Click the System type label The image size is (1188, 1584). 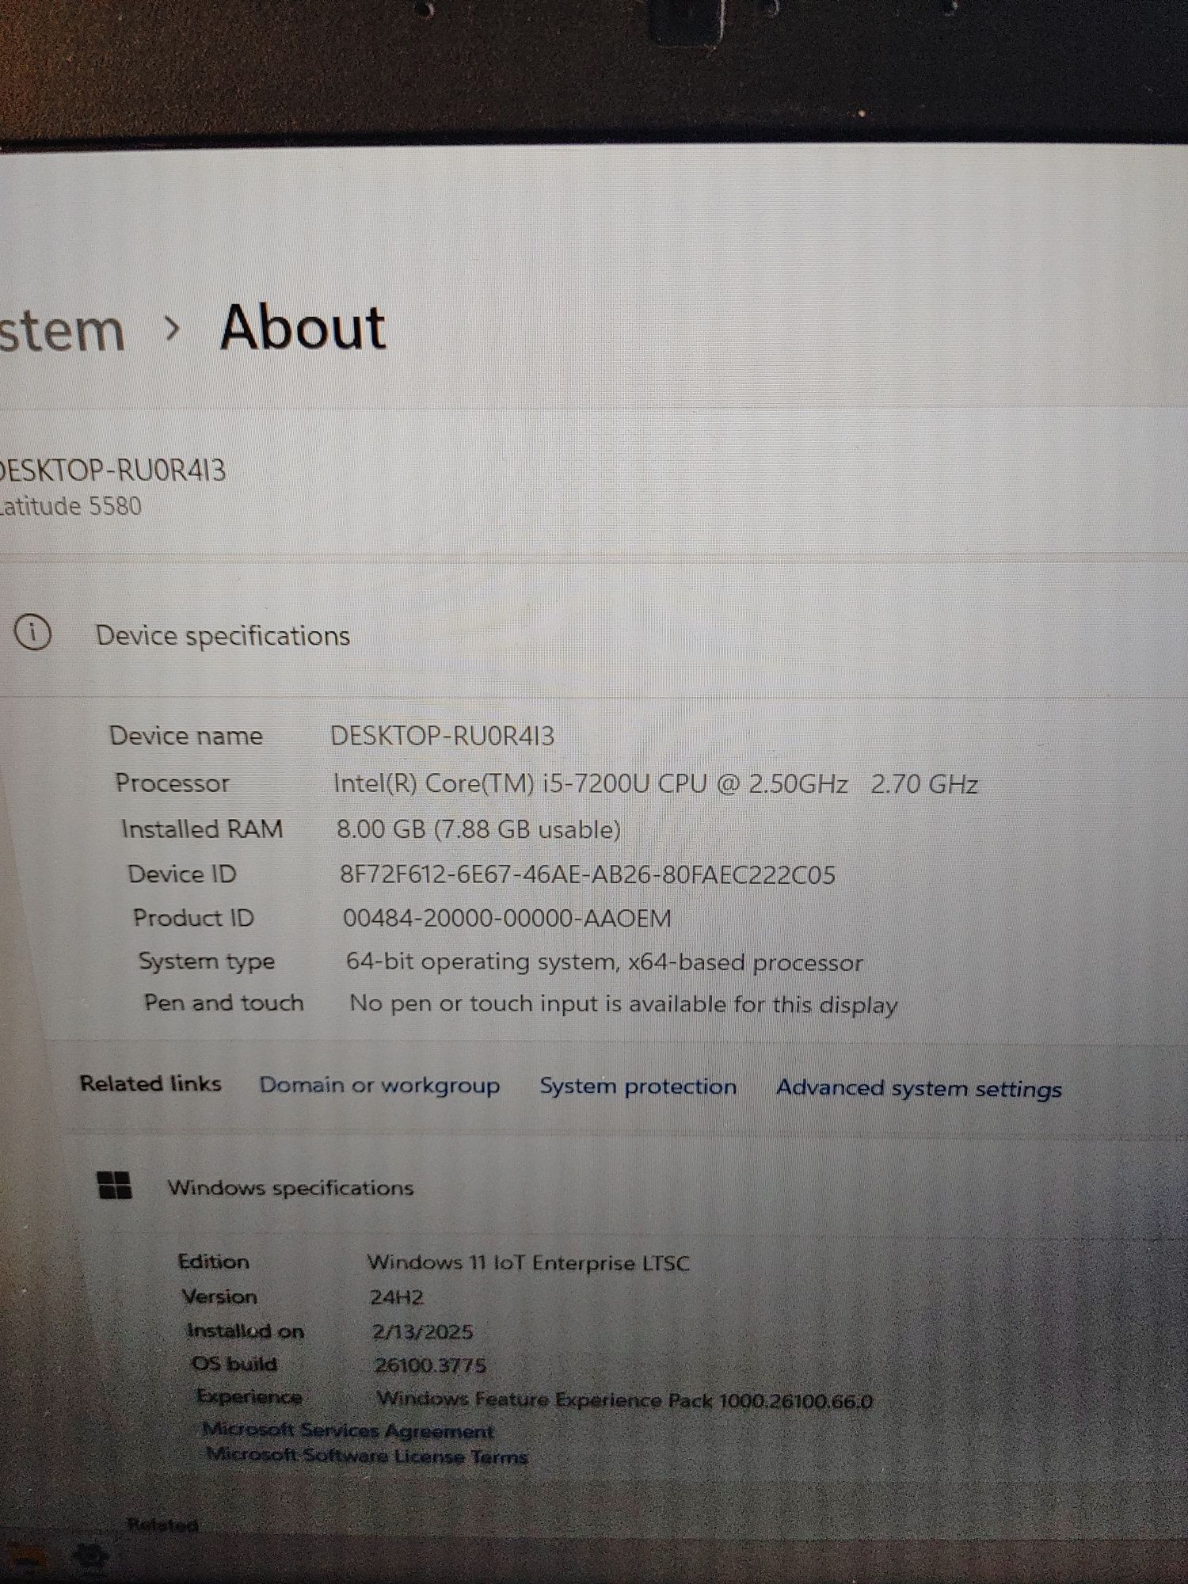click(207, 961)
